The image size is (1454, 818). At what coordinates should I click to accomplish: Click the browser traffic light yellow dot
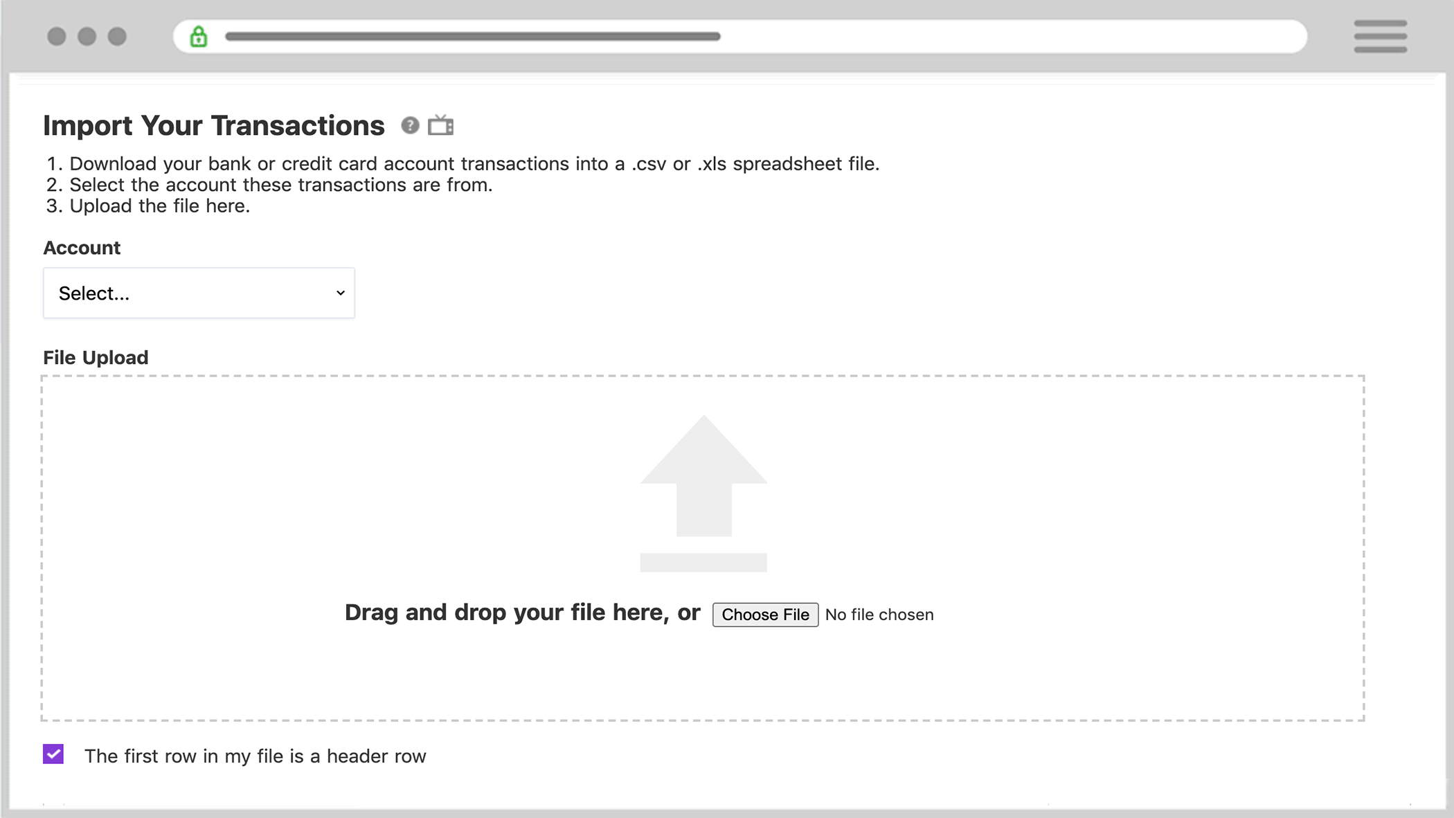tap(88, 36)
